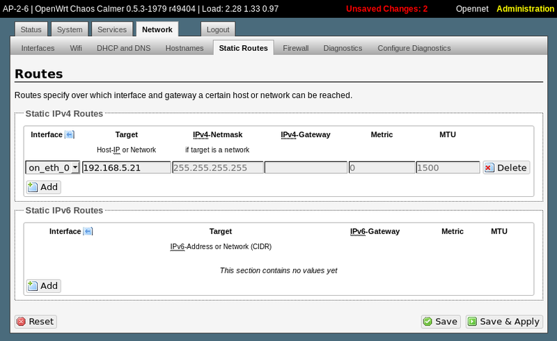Click the MTU input field showing 1500
Image resolution: width=557 pixels, height=341 pixels.
(448, 168)
